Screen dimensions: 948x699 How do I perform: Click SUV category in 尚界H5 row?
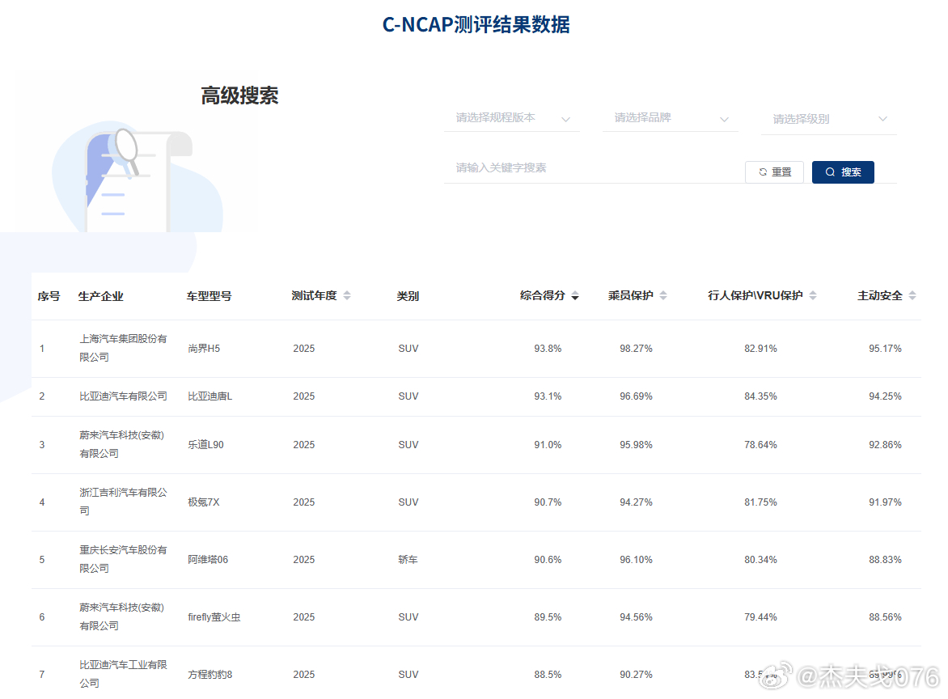click(x=408, y=349)
